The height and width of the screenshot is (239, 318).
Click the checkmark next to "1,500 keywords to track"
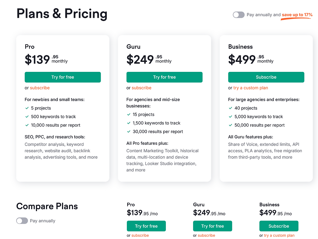click(129, 123)
